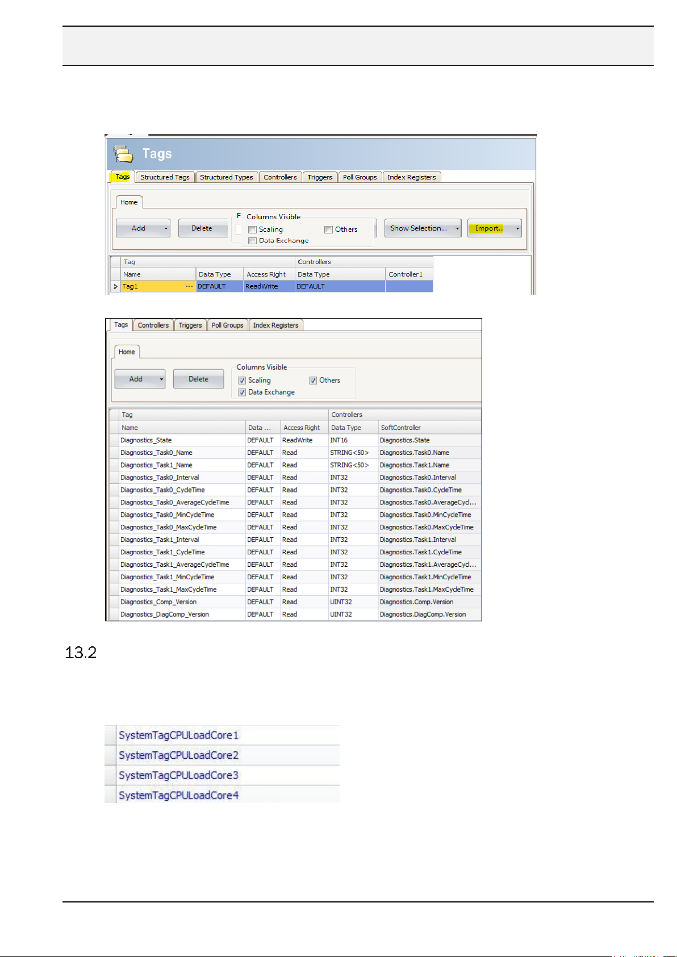677x957 pixels.
Task: Open Add dropdown arrow above Diagnostics tag list
Action: (x=161, y=379)
